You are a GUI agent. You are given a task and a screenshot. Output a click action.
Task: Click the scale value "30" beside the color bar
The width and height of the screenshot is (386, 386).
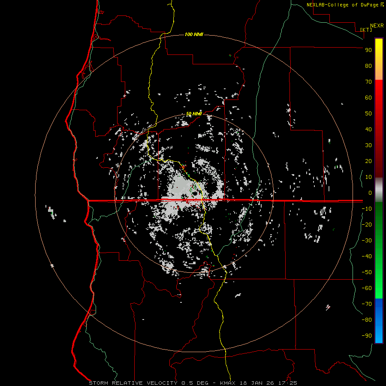368,145
